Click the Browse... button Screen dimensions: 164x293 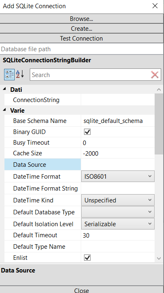tap(82, 19)
